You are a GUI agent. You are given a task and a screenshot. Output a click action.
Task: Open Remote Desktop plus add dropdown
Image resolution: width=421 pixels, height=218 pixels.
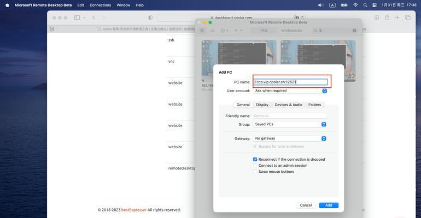tap(238, 31)
